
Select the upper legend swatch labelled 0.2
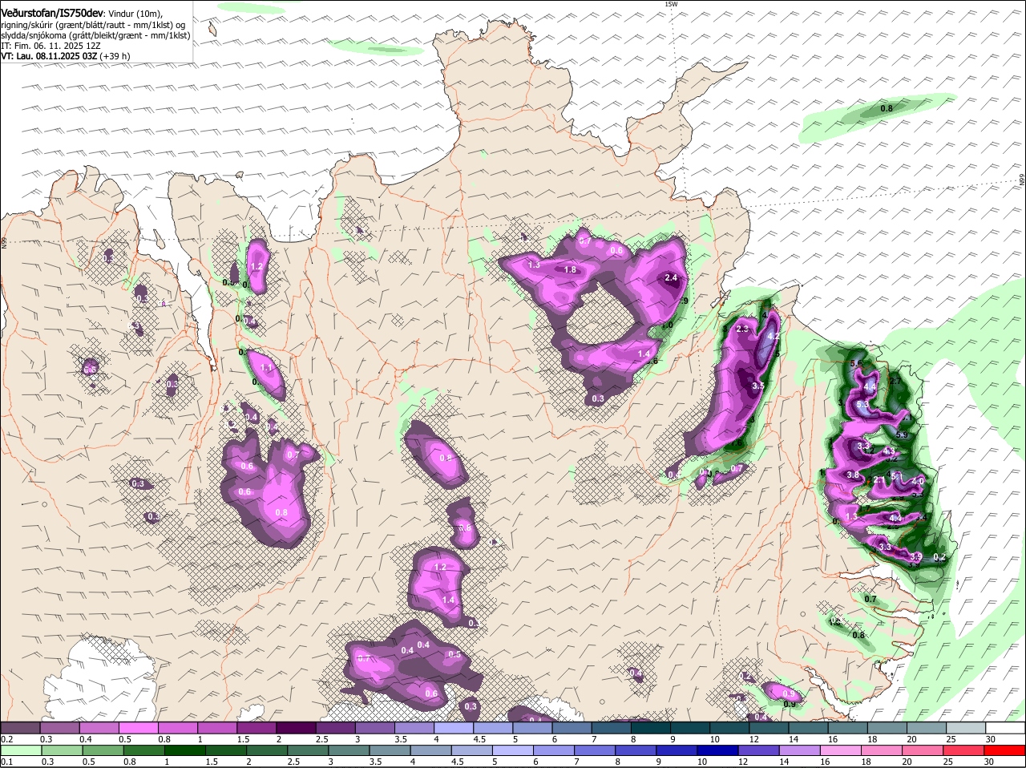(20, 728)
